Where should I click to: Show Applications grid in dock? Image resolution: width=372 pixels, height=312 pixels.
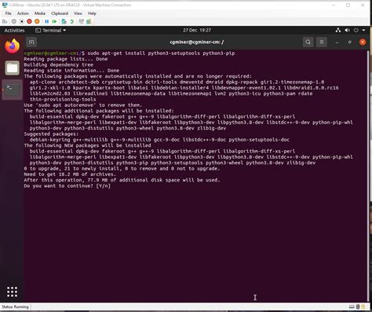(12, 292)
